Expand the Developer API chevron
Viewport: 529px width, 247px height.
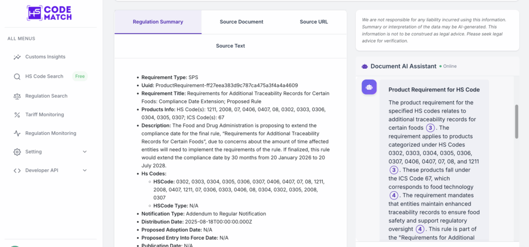85,171
